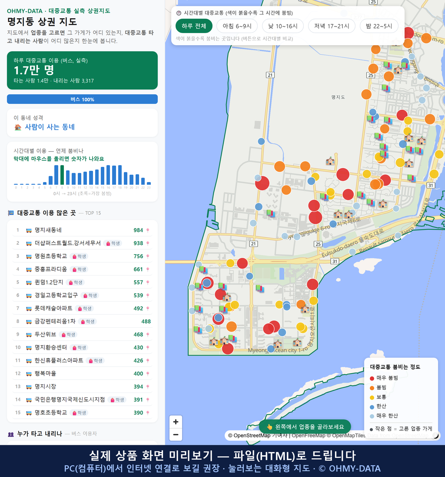Image resolution: width=445 pixels, height=477 pixels.
Task: Click the bus icon beside 명원초등학교
Action: point(29,256)
